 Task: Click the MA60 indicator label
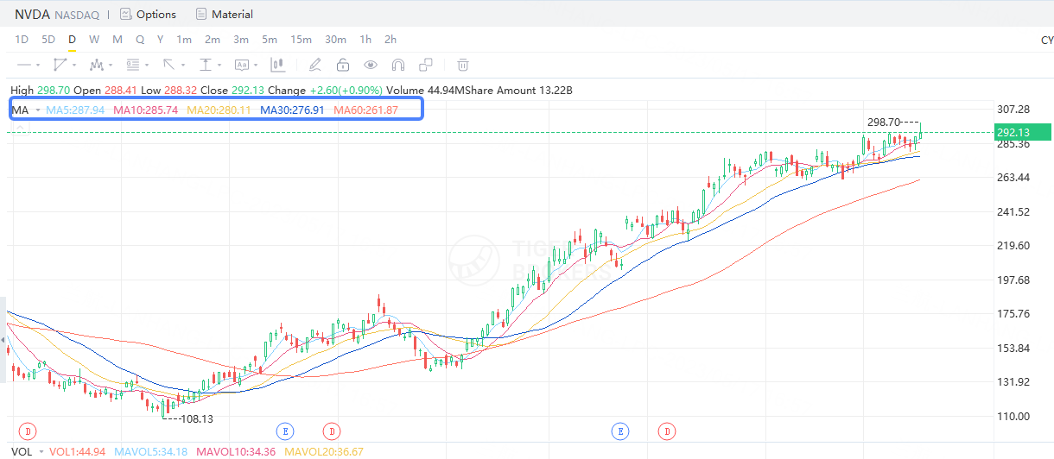365,110
